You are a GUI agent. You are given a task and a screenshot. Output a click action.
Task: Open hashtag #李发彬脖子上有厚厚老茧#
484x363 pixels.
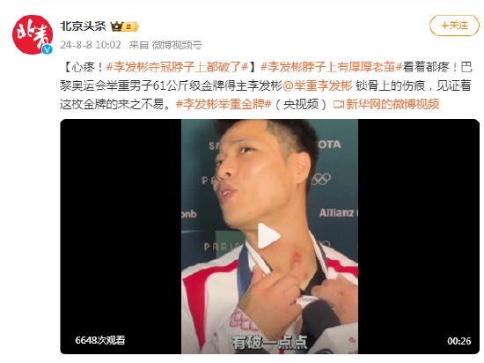coord(331,67)
